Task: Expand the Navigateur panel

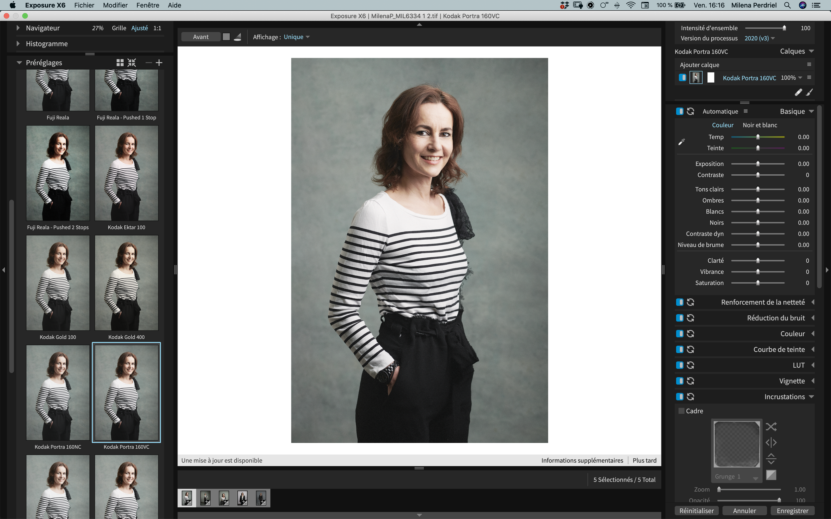Action: coord(18,28)
